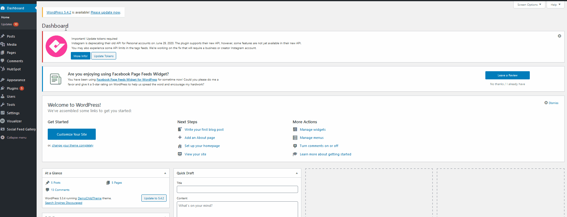The width and height of the screenshot is (567, 217).
Task: Open the WordPress 5.4.2 link
Action: point(59,12)
